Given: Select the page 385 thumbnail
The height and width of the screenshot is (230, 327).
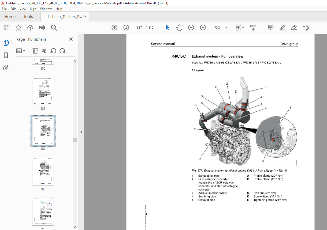Looking at the screenshot, I should point(43,62).
